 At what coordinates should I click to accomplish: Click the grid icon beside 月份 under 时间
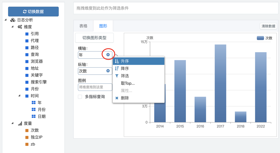34,110
